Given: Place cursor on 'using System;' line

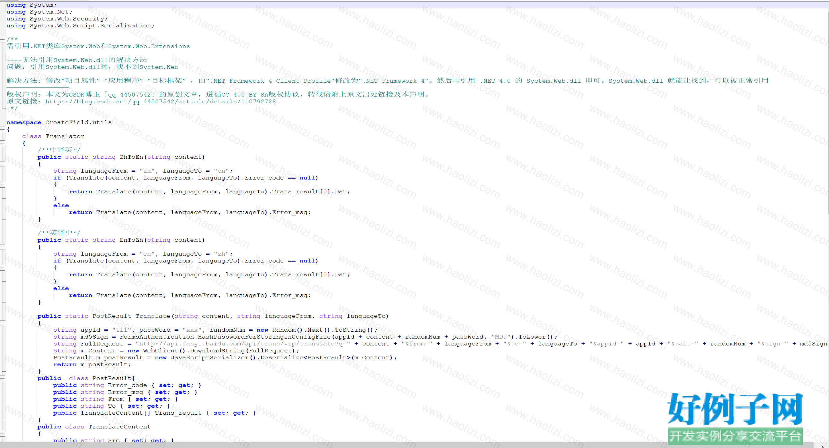Looking at the screenshot, I should click(32, 5).
